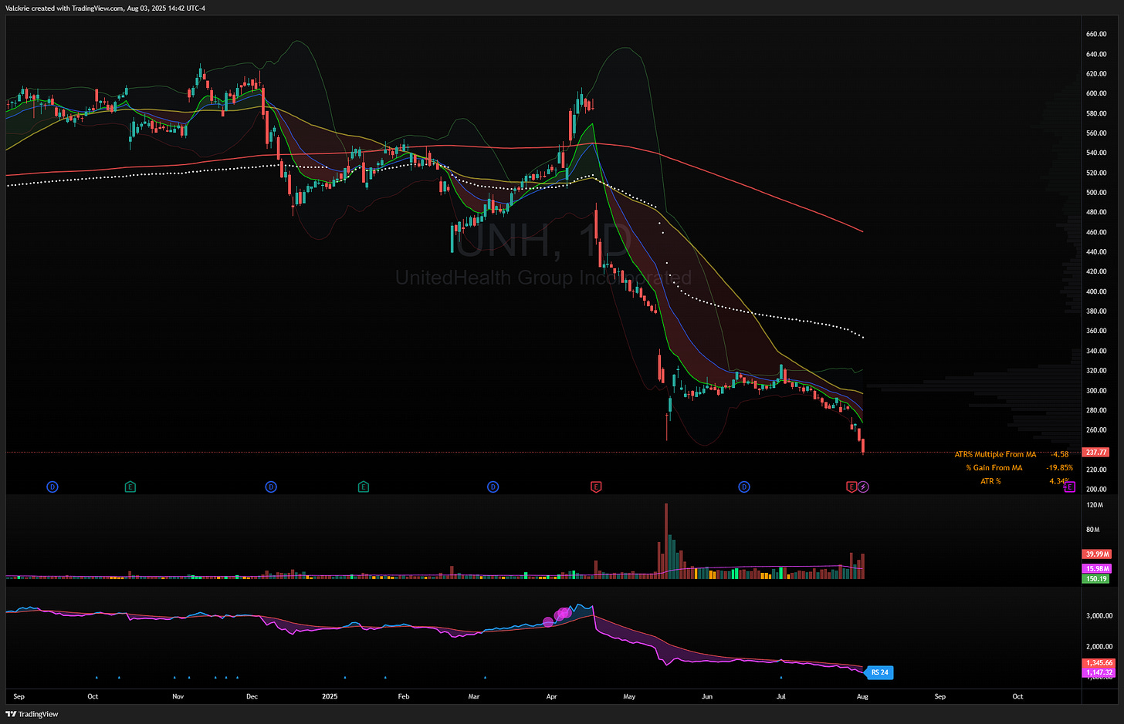Click the red 1,345.66 indicator value label
The image size is (1124, 724).
[x=1099, y=662]
